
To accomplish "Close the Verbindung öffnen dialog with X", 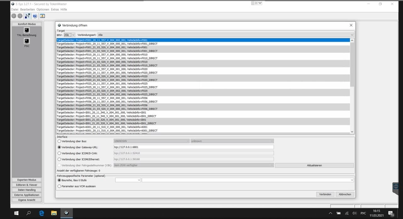I will tap(351, 25).
